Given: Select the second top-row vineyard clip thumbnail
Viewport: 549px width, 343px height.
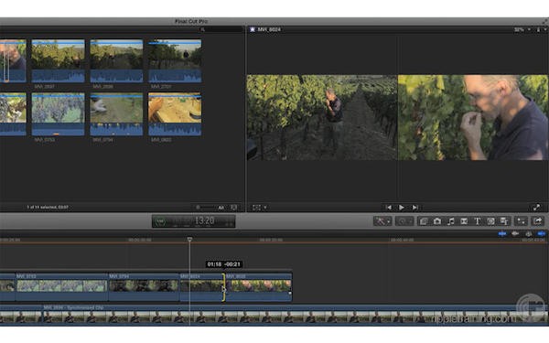Looking at the screenshot, I should pyautogui.click(x=116, y=61).
